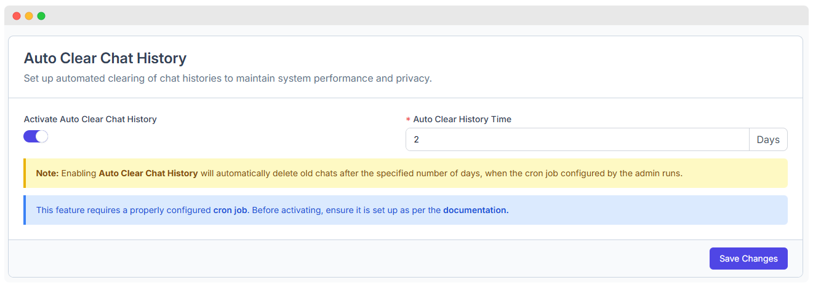Close the window with the red button
The image size is (813, 288).
17,16
